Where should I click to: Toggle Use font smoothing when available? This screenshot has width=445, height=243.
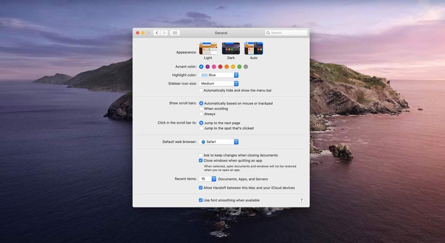(x=201, y=200)
